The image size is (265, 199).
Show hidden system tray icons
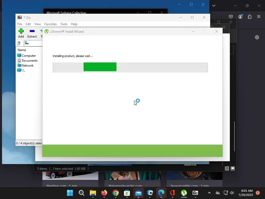pos(209,193)
